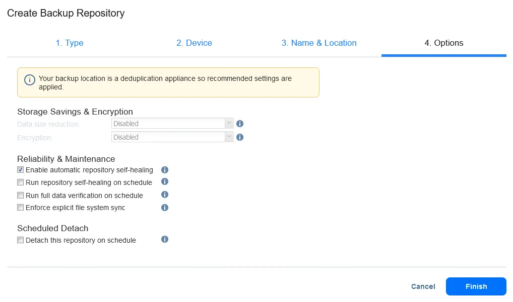The height and width of the screenshot is (302, 513).
Task: Uncheck Enable automatic repository self-healing
Action: tap(21, 170)
